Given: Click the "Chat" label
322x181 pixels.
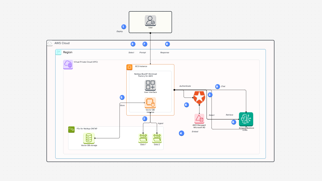Looking at the screenshot, I should (x=223, y=86).
